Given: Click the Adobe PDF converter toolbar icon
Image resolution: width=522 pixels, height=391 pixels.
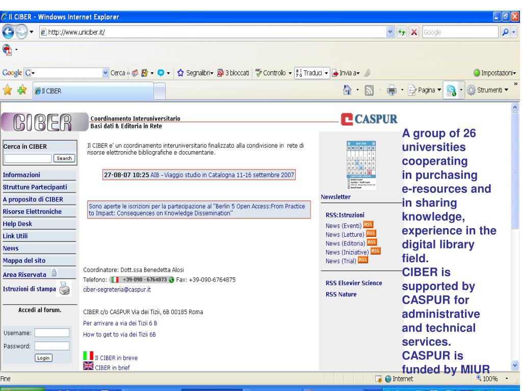Looking at the screenshot, I should (7, 50).
